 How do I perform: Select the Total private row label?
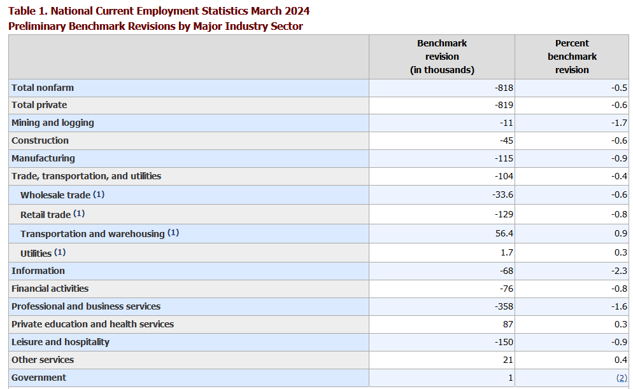[39, 105]
